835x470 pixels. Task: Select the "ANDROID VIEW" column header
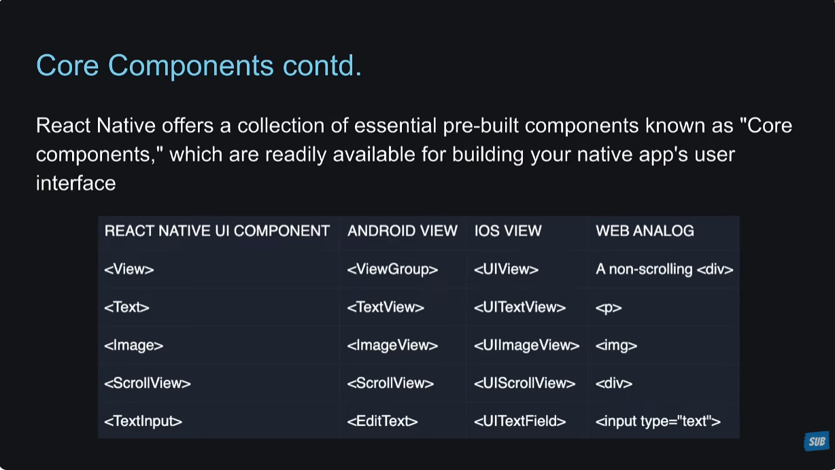(403, 231)
